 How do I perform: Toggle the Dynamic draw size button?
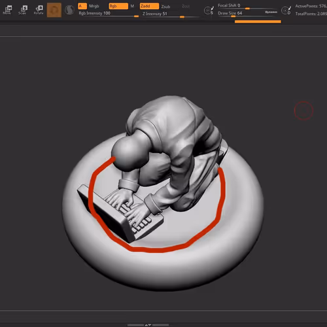tap(271, 12)
